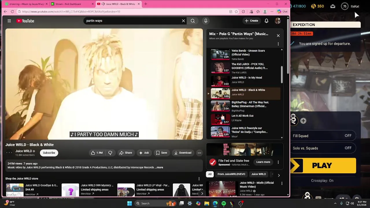Reload the YouTube page in Edge
The height and width of the screenshot is (208, 370).
12,12
